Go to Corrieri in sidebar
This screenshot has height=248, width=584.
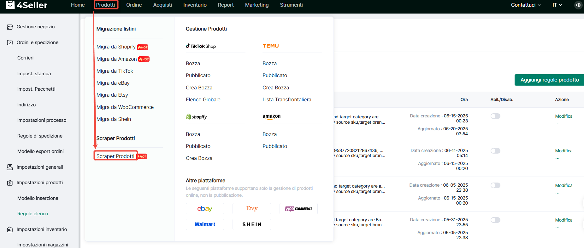coord(25,58)
